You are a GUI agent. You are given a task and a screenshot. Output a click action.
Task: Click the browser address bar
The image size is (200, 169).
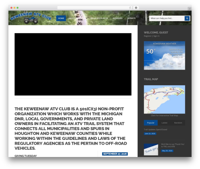click(x=95, y=8)
